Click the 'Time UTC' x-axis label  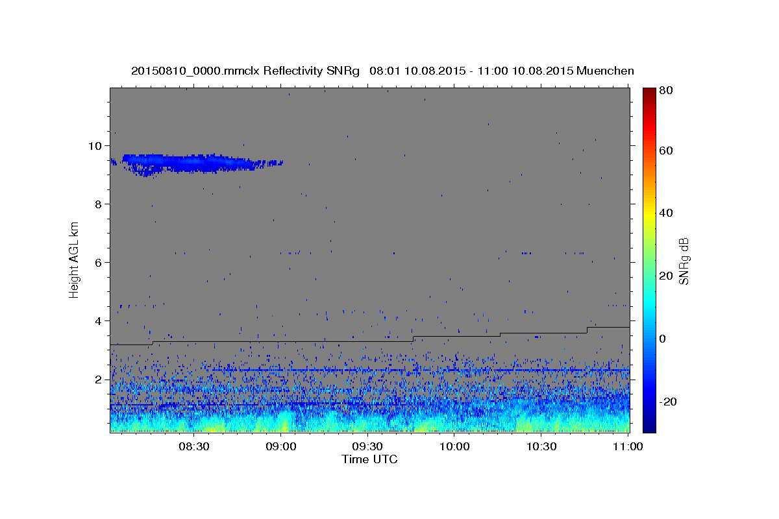pyautogui.click(x=369, y=459)
